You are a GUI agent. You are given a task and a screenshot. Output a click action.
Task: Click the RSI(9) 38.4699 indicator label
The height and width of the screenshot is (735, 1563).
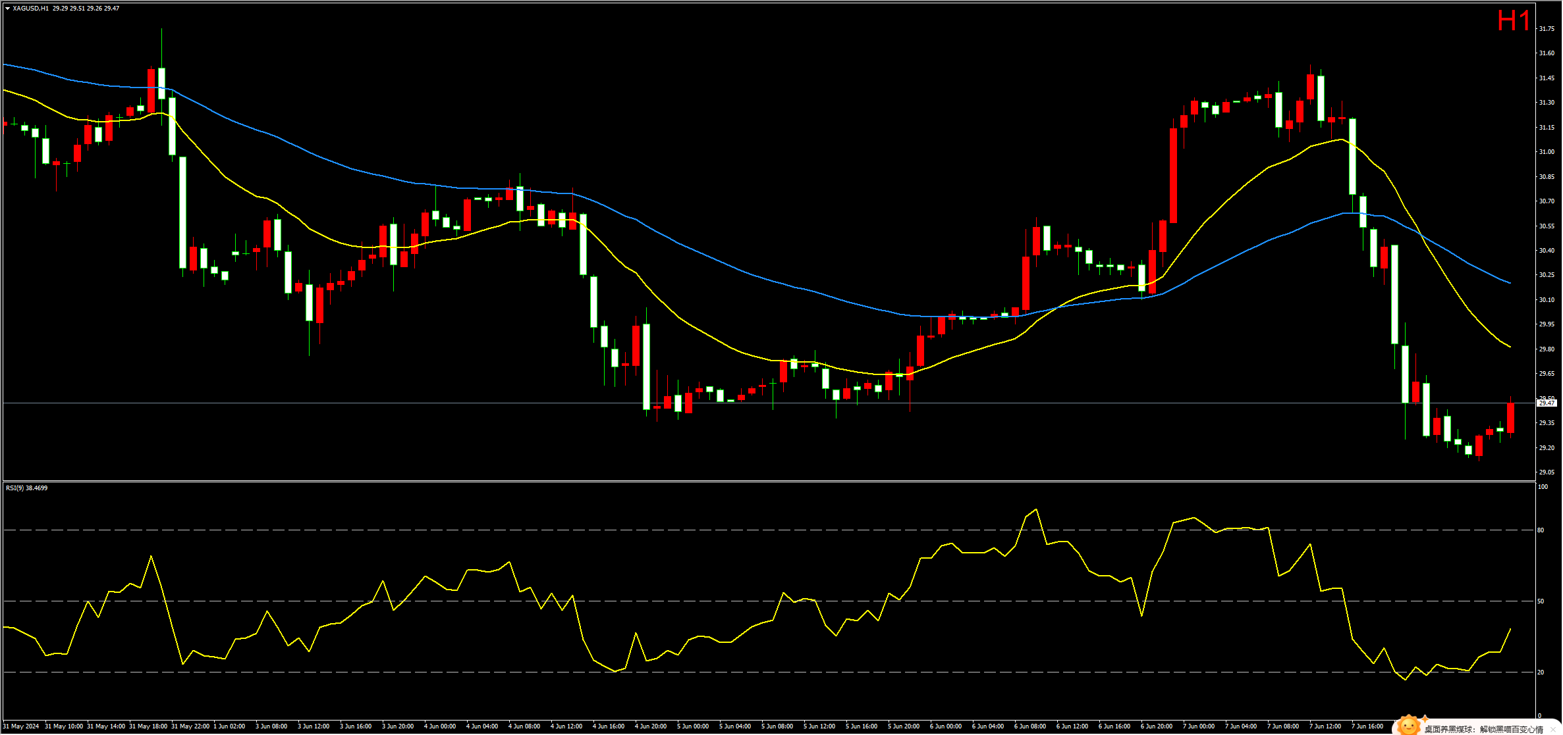click(x=26, y=488)
